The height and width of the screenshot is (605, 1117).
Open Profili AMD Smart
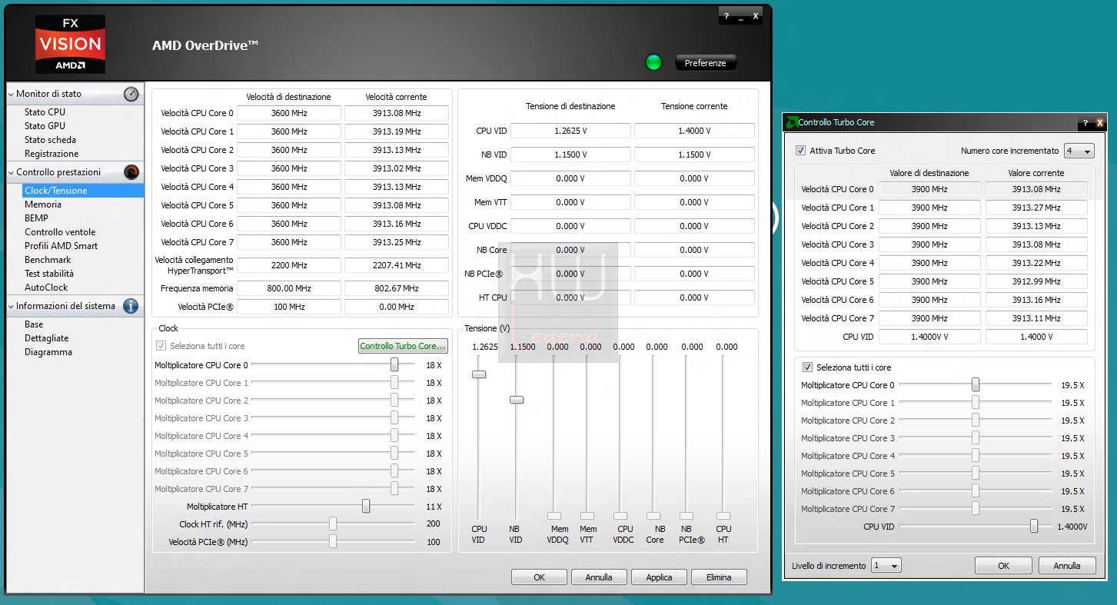pos(61,246)
